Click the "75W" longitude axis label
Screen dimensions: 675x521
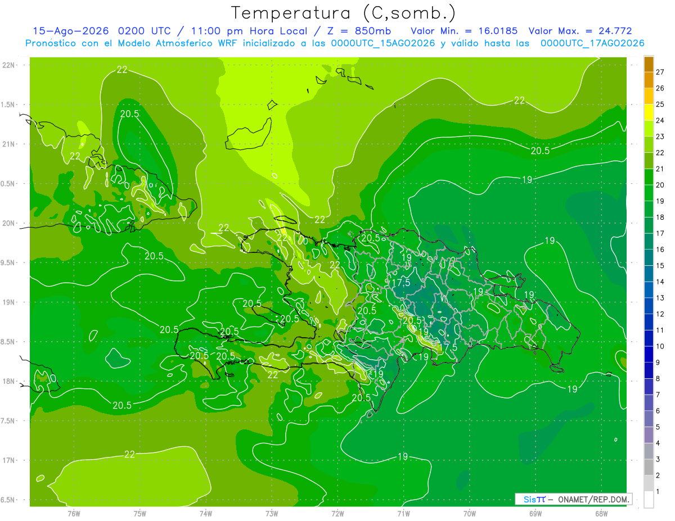(139, 513)
